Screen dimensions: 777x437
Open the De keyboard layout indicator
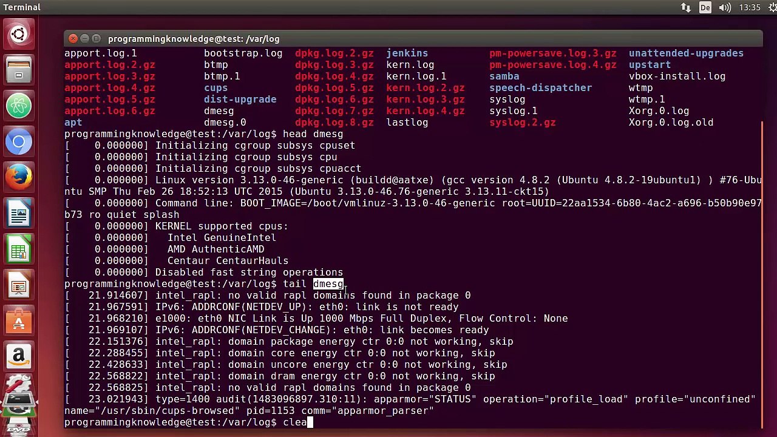click(705, 7)
